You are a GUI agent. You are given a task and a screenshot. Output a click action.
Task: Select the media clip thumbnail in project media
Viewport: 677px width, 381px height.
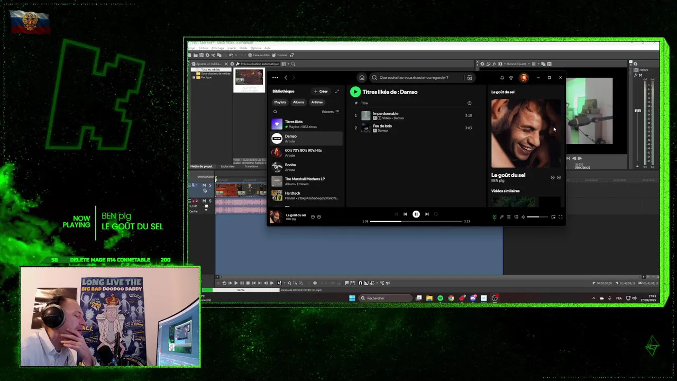tap(249, 80)
